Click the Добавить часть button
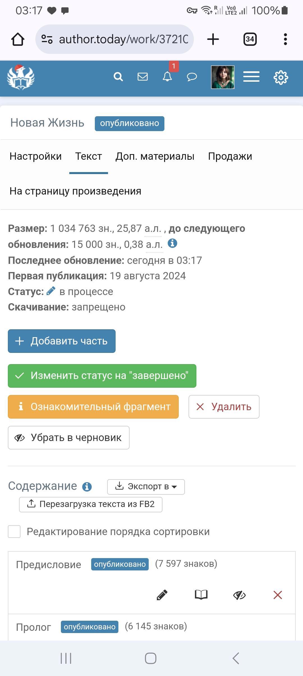Viewport: 303px width, 676px height. (62, 341)
